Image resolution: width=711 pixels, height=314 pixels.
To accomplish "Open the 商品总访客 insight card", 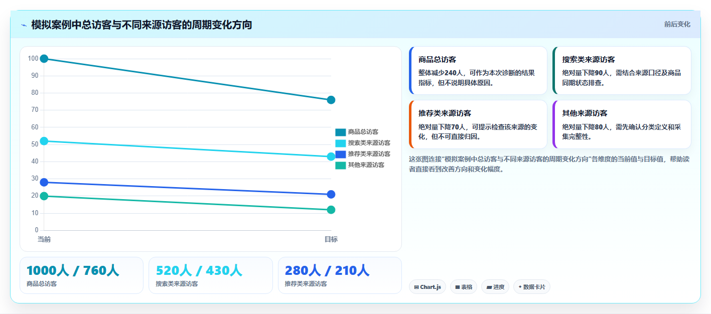I will [x=478, y=70].
